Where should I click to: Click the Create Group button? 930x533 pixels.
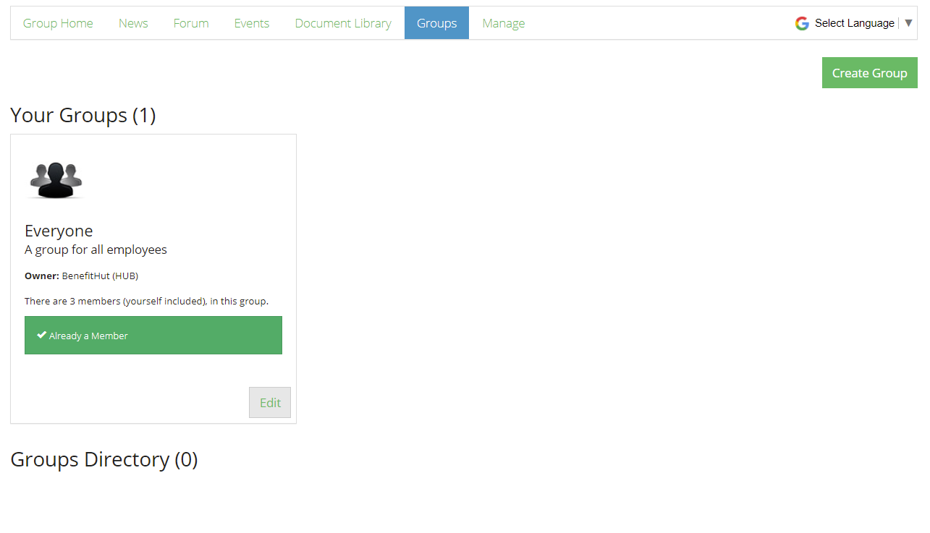(x=870, y=73)
